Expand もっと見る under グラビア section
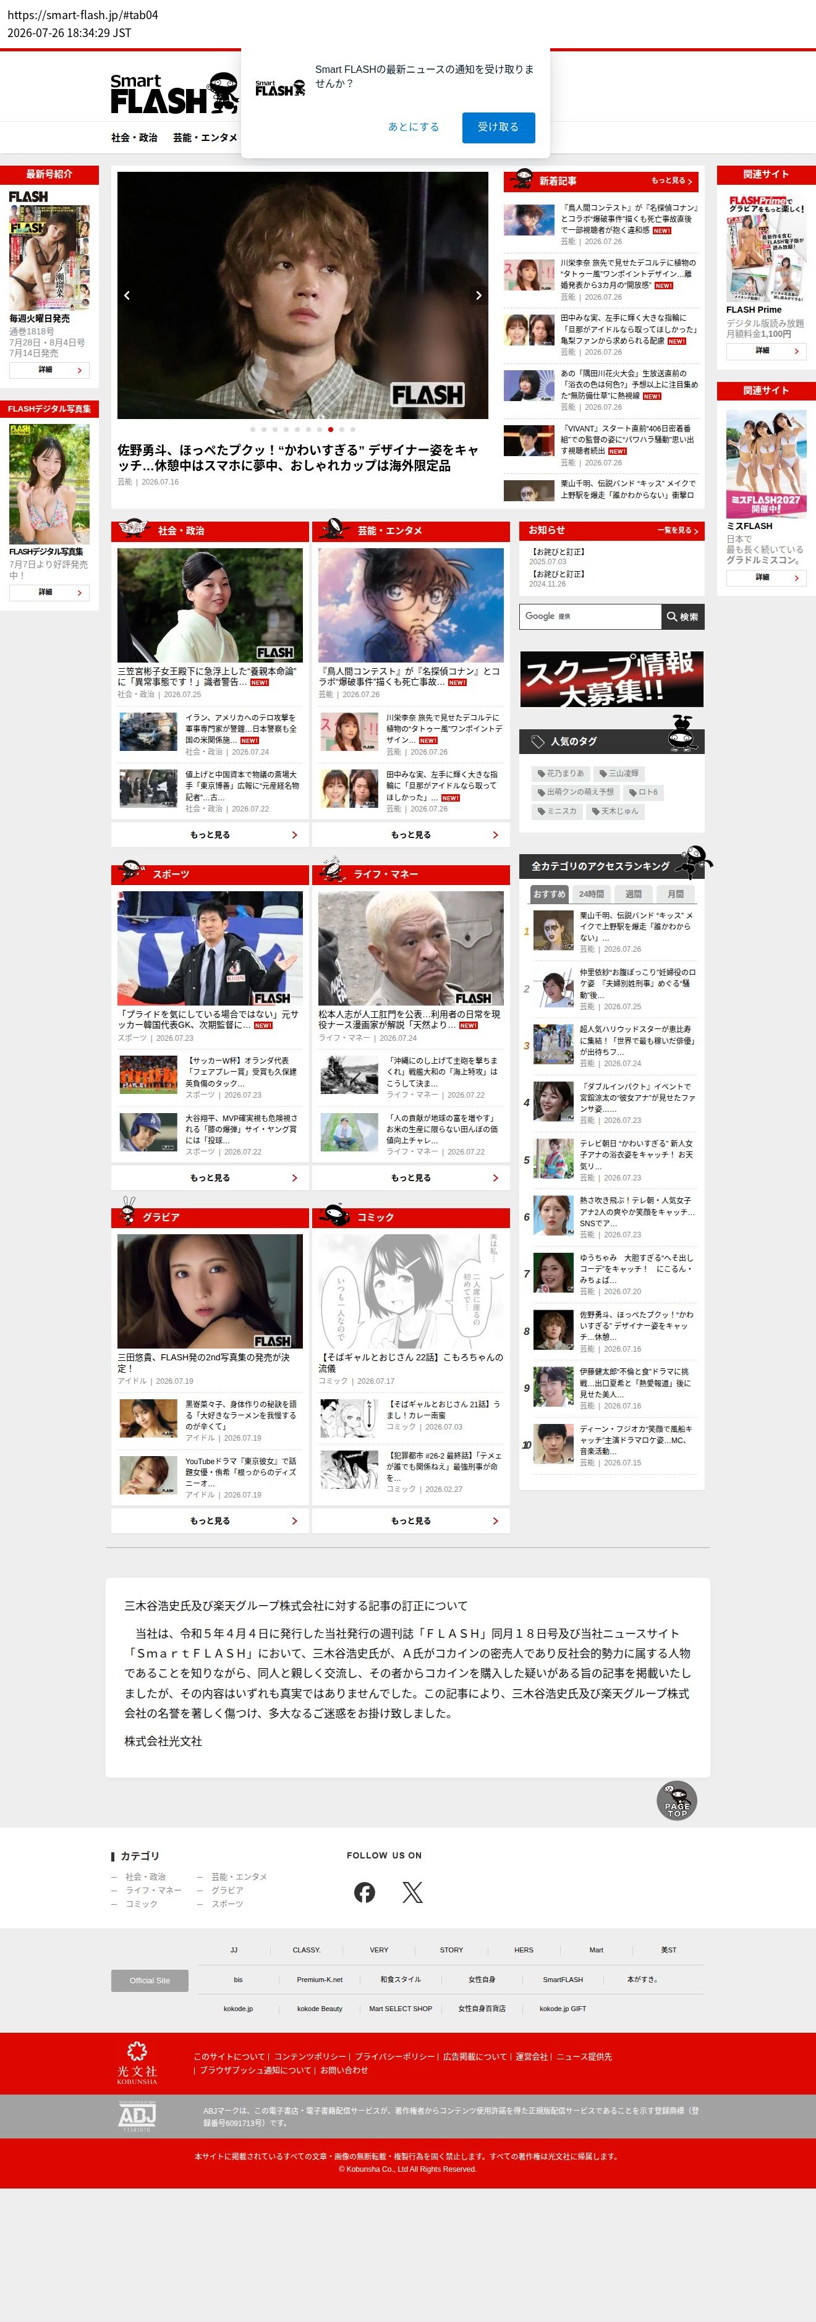Viewport: 816px width, 2322px height. point(210,1520)
